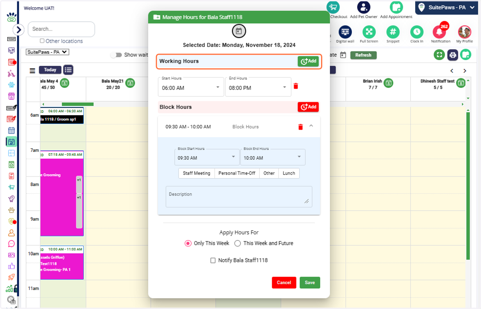This screenshot has height=309, width=481.
Task: Toggle the Show wait switch
Action: tap(116, 55)
